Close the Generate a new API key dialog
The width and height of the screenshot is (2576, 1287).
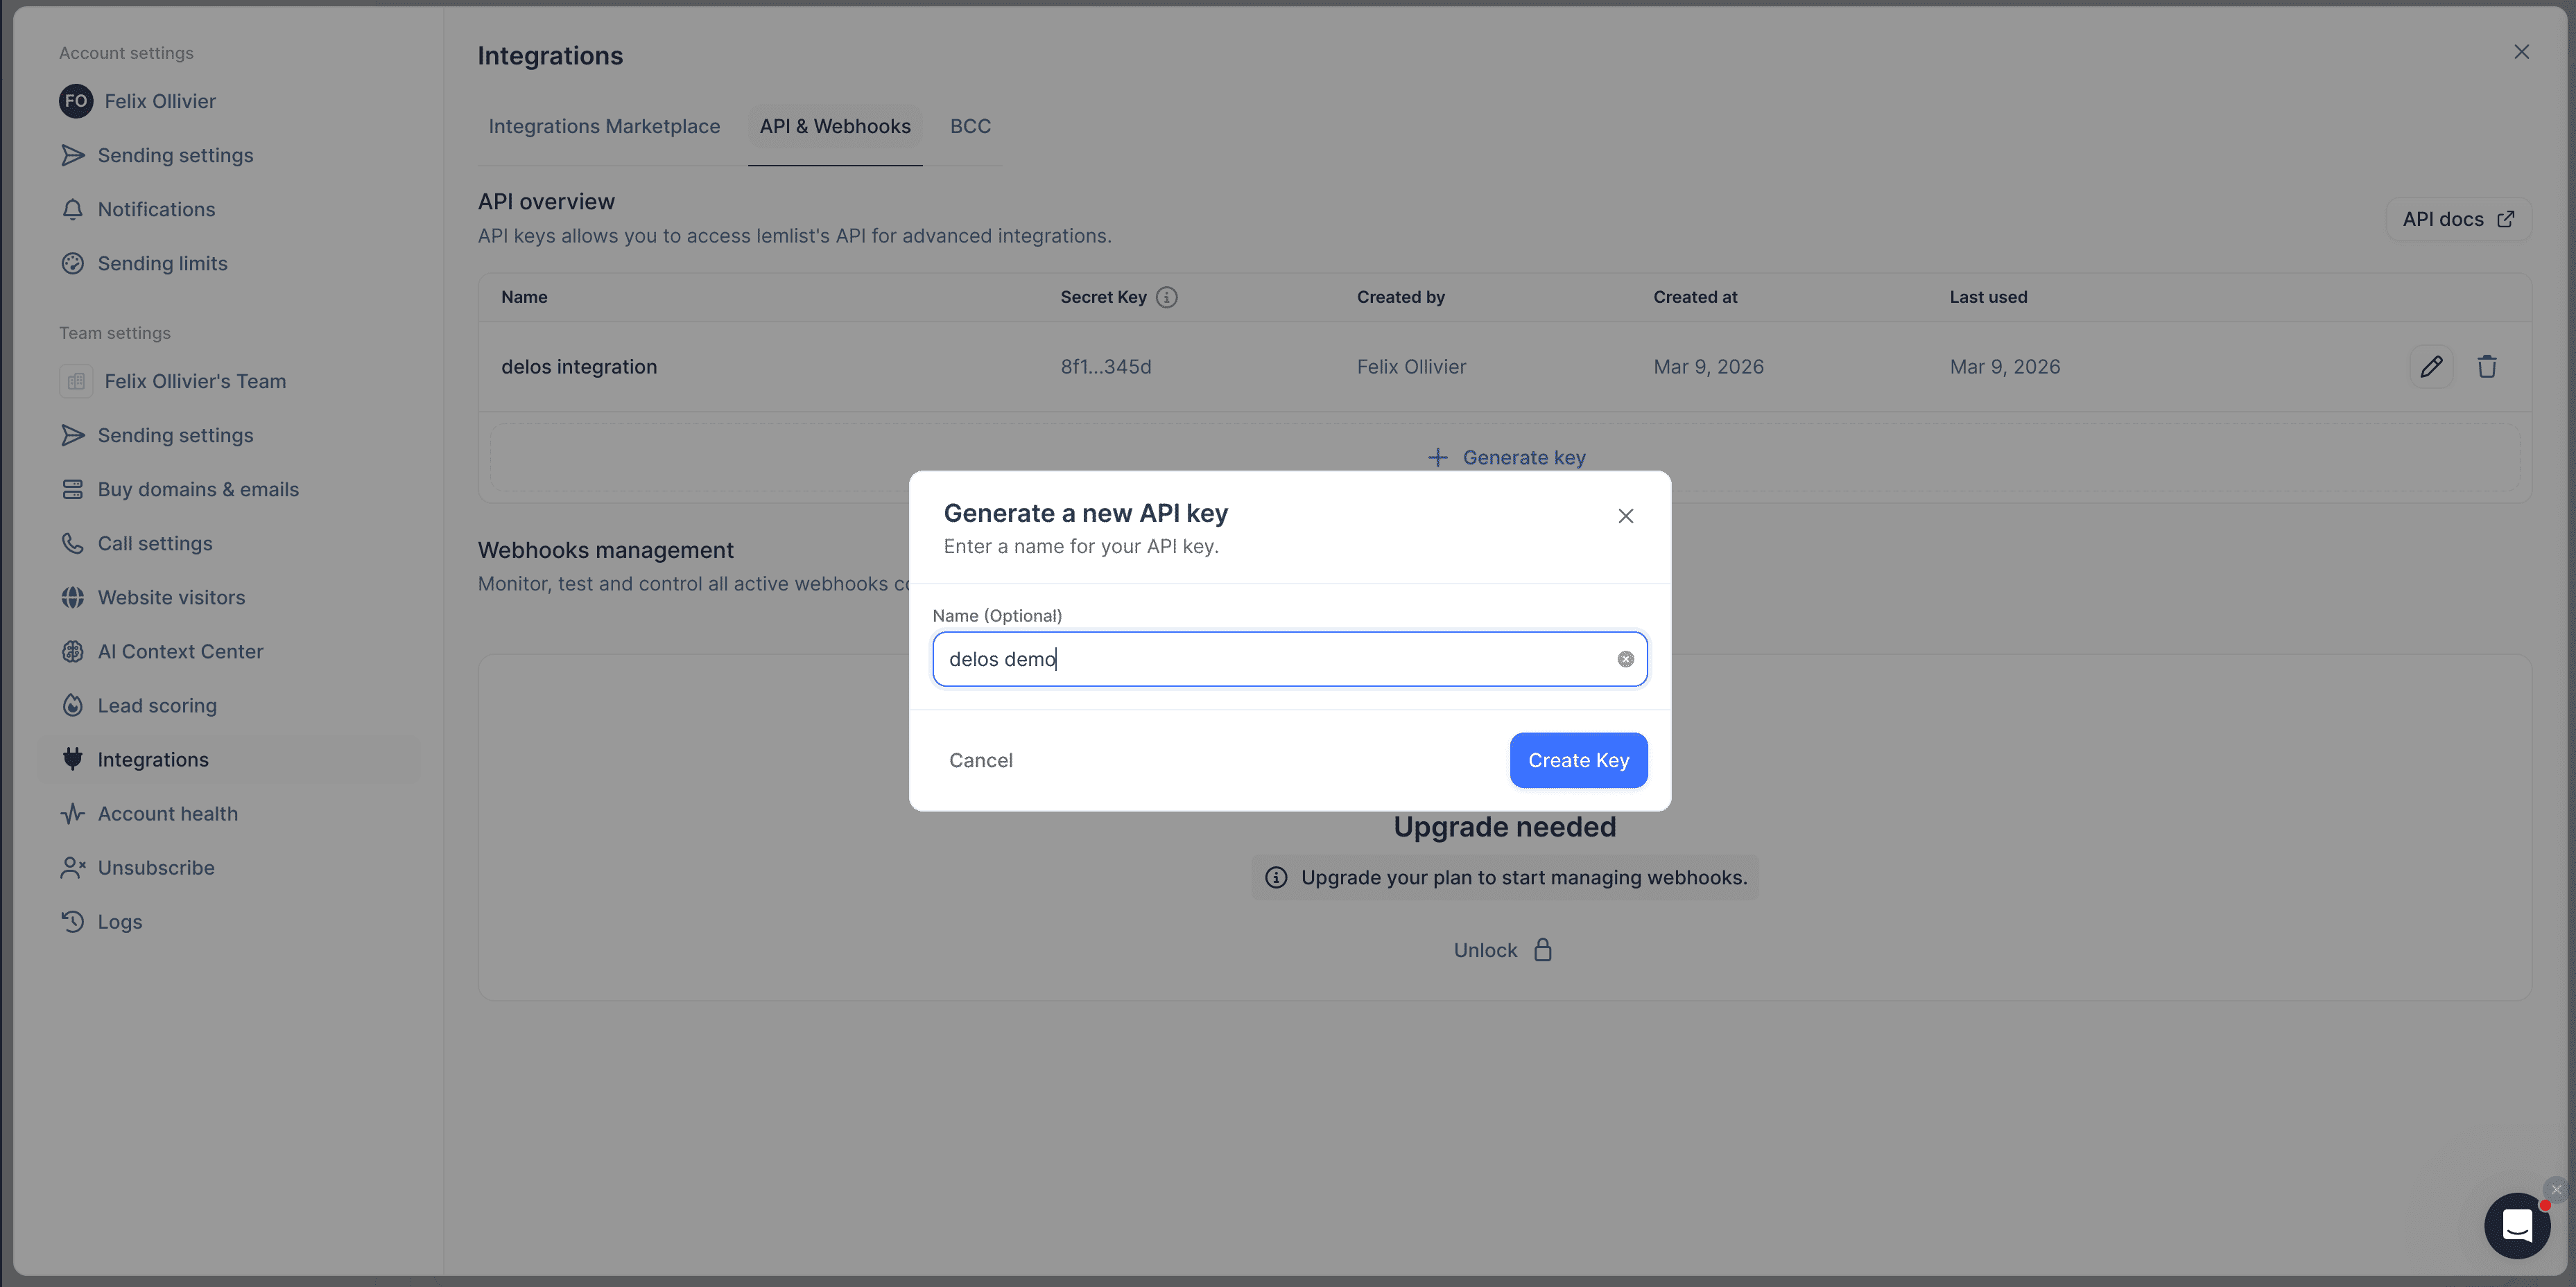coord(1625,516)
